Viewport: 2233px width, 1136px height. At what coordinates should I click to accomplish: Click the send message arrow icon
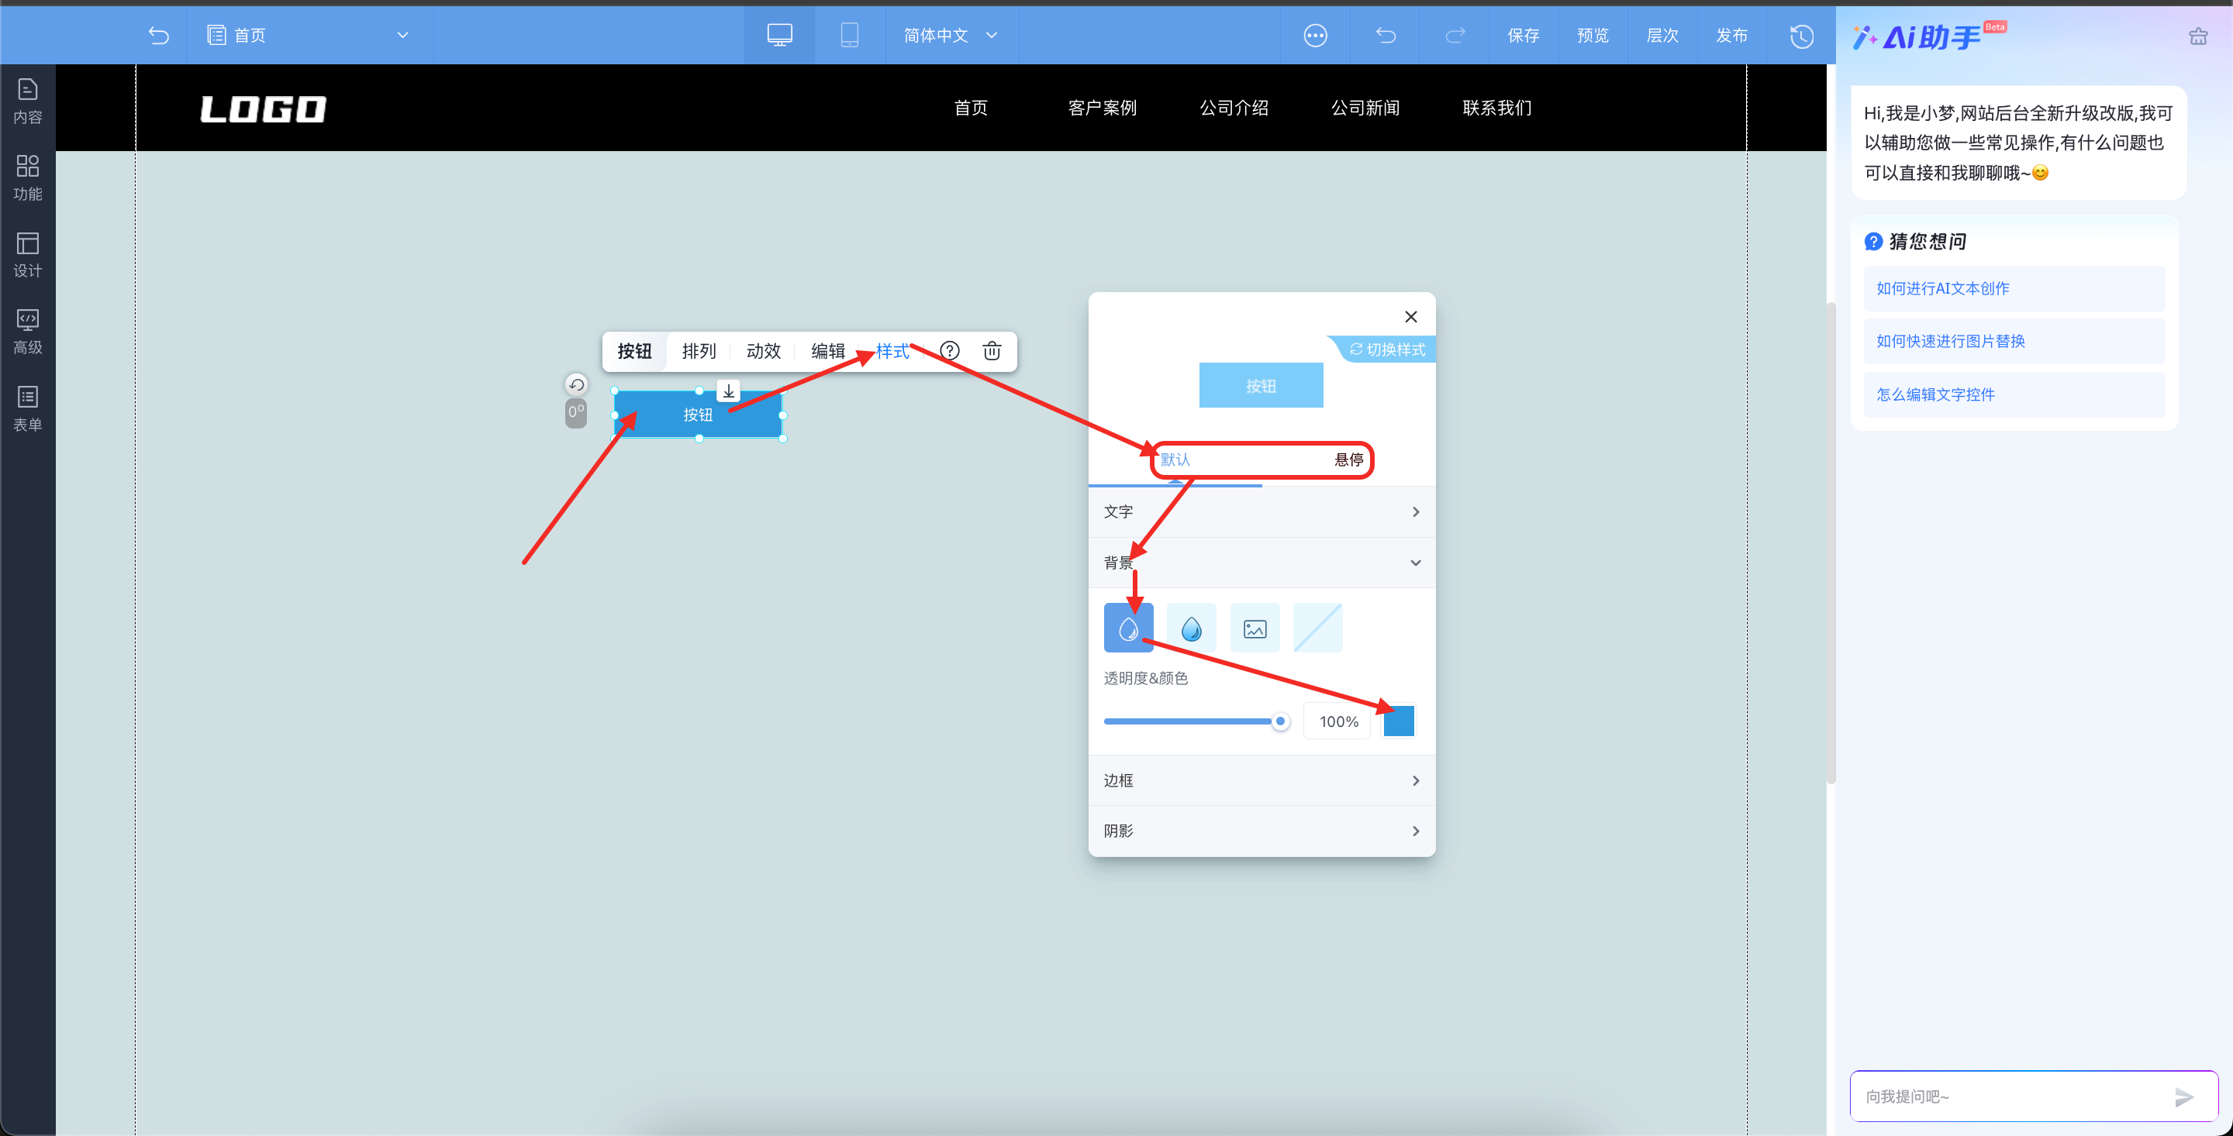click(x=2184, y=1097)
